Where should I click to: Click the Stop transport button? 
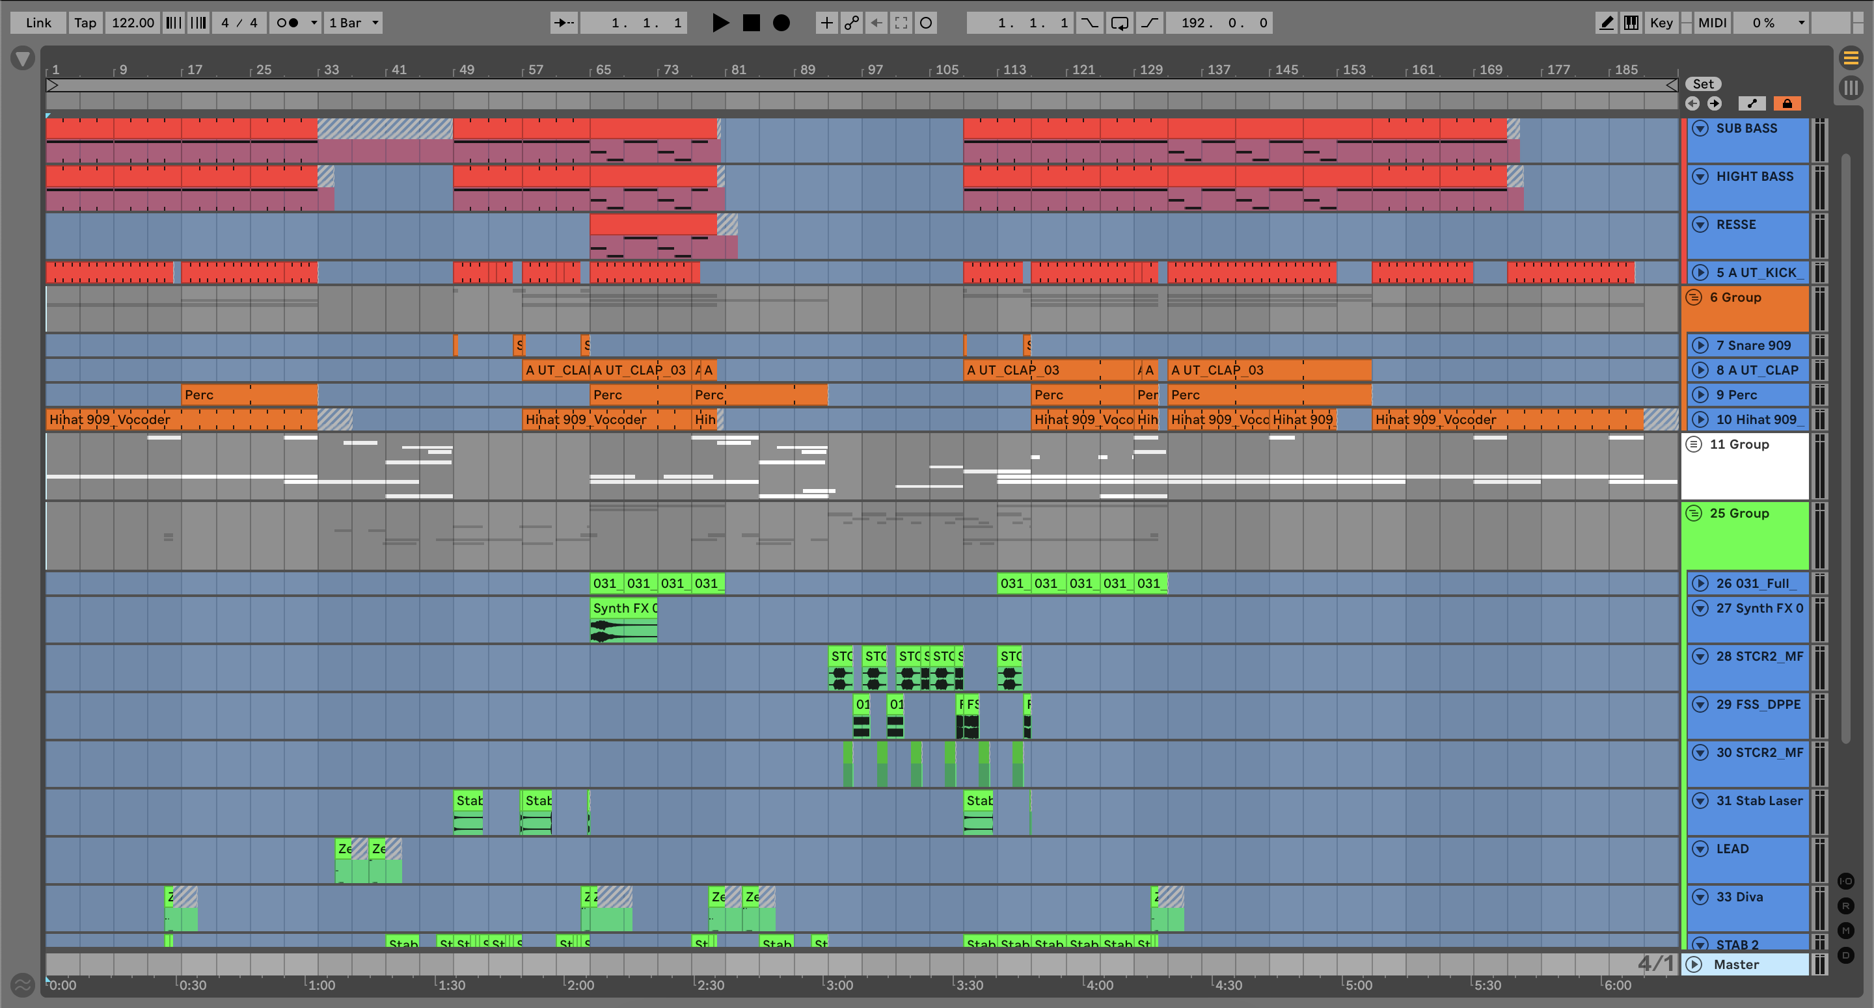[751, 23]
